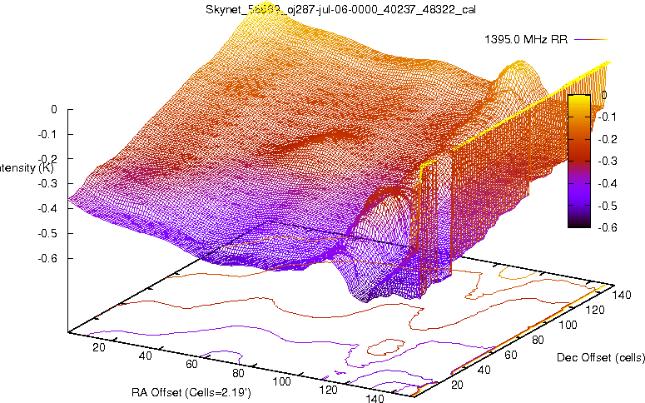Screen dimensions: 645x403
Task: Click the -0.6 label on the color bar
Action: pyautogui.click(x=608, y=227)
